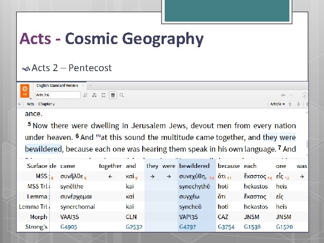Select the Surface row label
The image size is (324, 243).
click(37, 166)
